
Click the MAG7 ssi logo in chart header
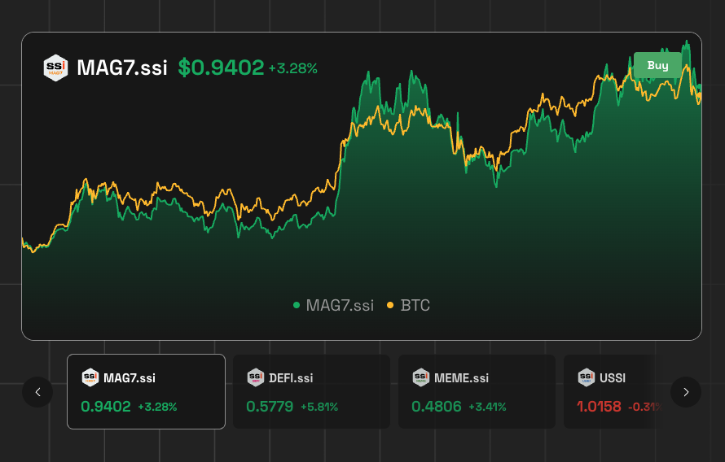[56, 68]
